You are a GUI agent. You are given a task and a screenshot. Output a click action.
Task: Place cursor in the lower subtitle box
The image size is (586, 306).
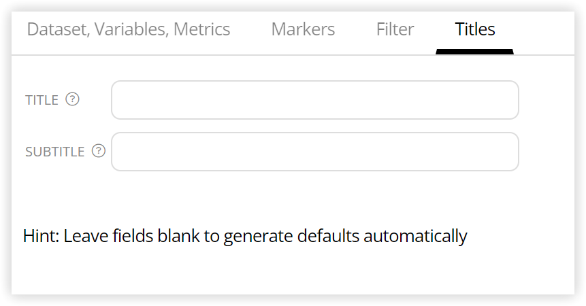tap(315, 152)
